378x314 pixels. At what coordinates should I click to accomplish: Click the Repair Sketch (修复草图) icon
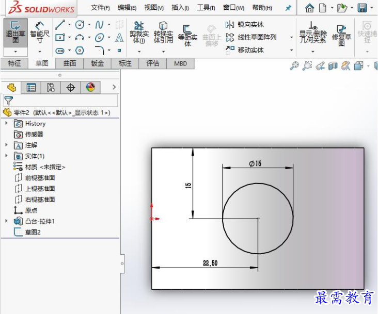(x=341, y=35)
